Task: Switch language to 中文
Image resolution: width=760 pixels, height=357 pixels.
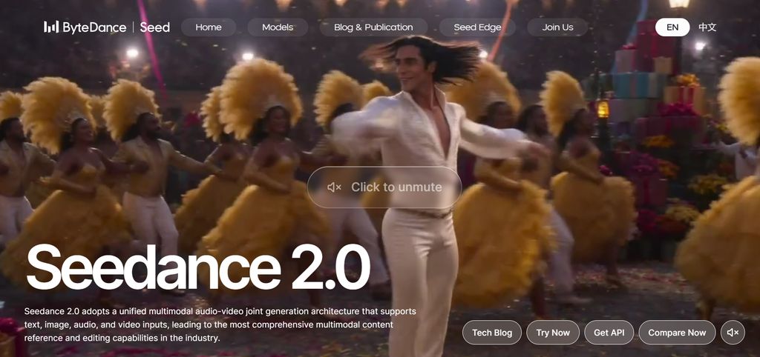Action: [707, 27]
